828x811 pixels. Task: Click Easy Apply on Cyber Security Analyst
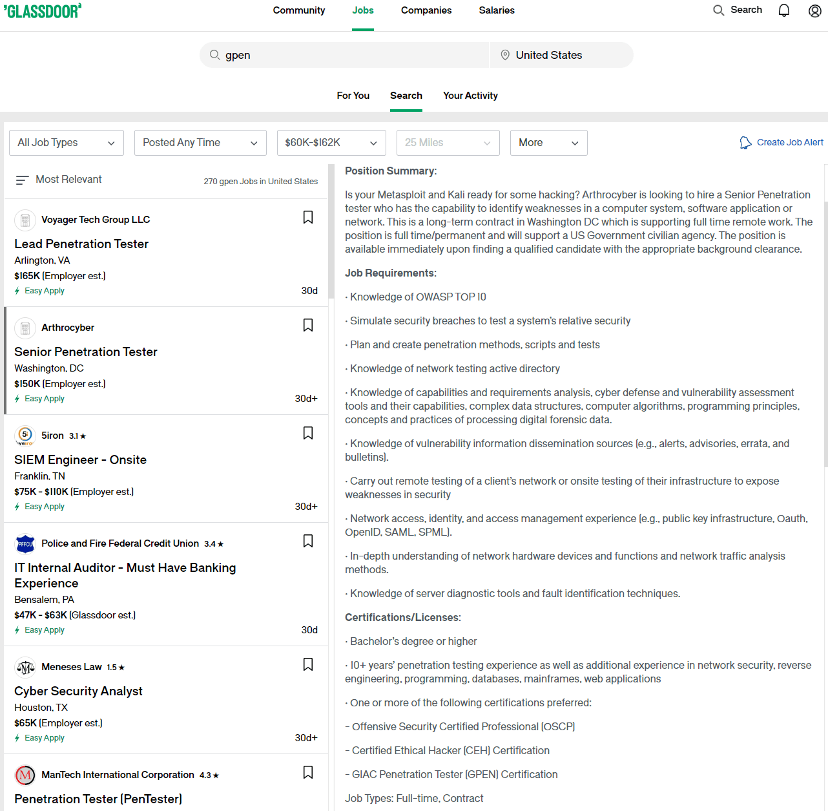[x=39, y=739]
